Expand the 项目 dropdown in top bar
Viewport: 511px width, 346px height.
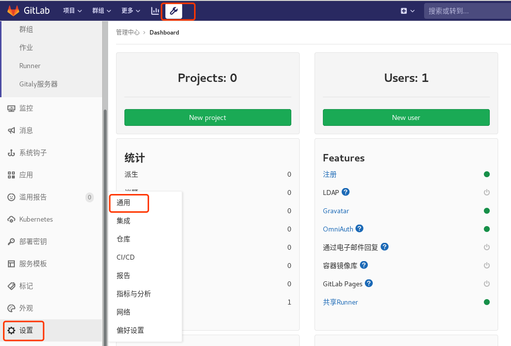[72, 10]
